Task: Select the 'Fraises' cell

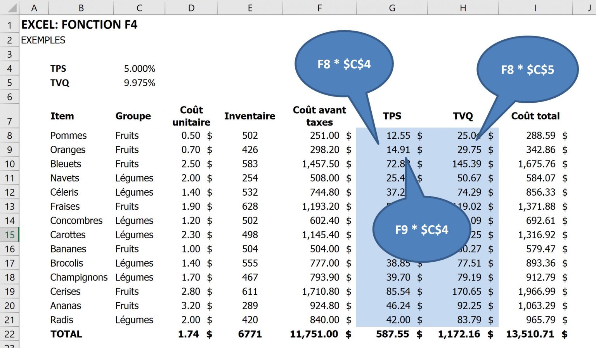Action: 81,207
